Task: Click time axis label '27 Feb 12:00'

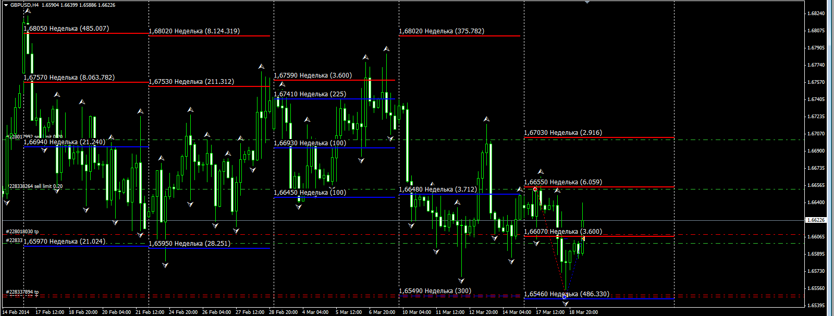Action: (250, 312)
